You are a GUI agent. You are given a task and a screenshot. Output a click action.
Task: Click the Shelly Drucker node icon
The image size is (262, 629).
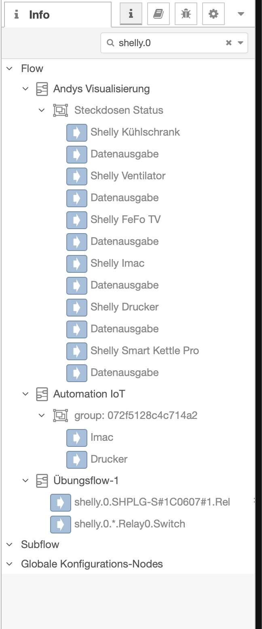click(x=76, y=307)
